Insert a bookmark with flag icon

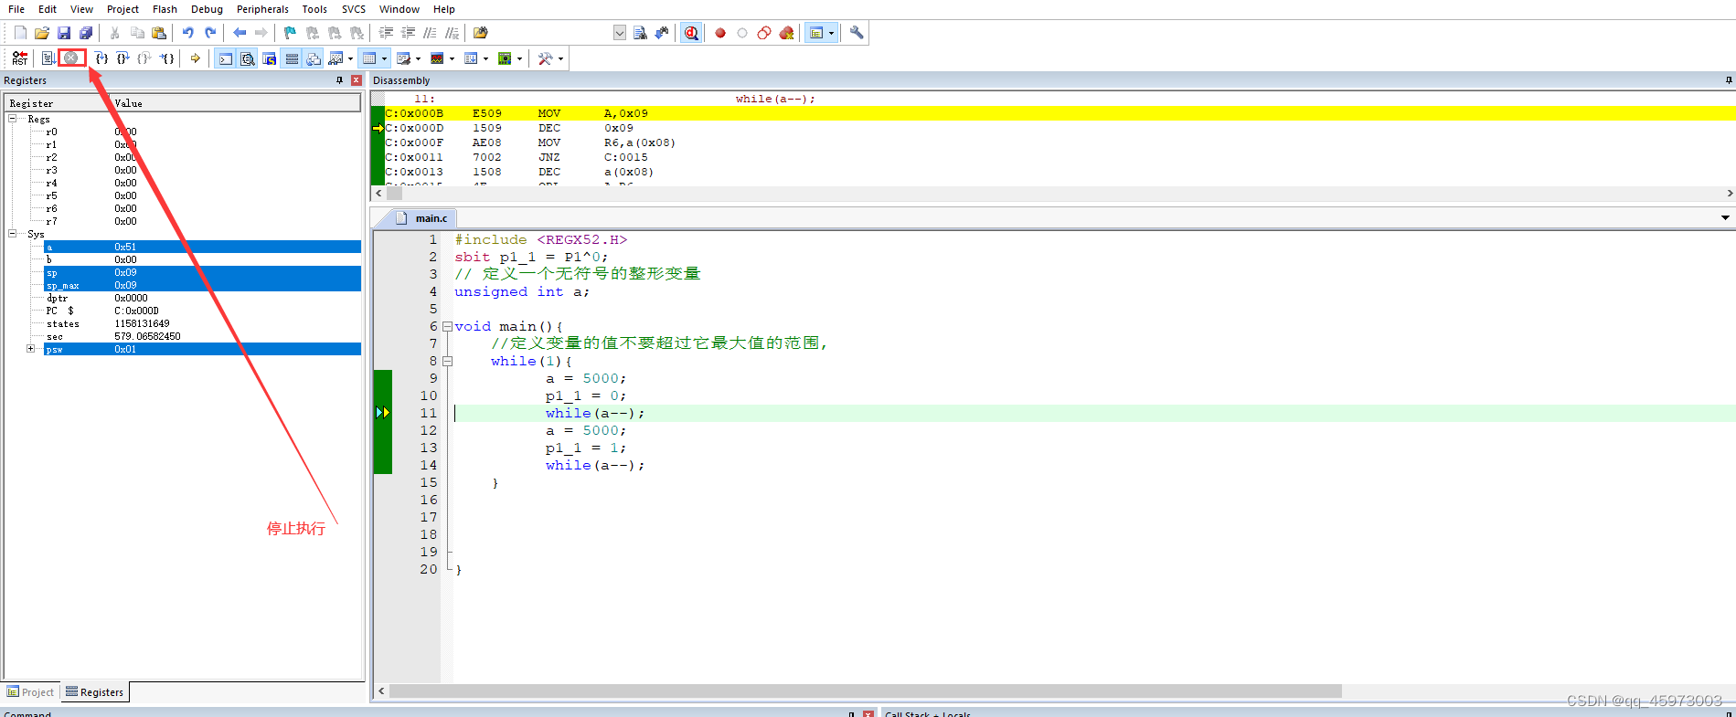[x=290, y=33]
